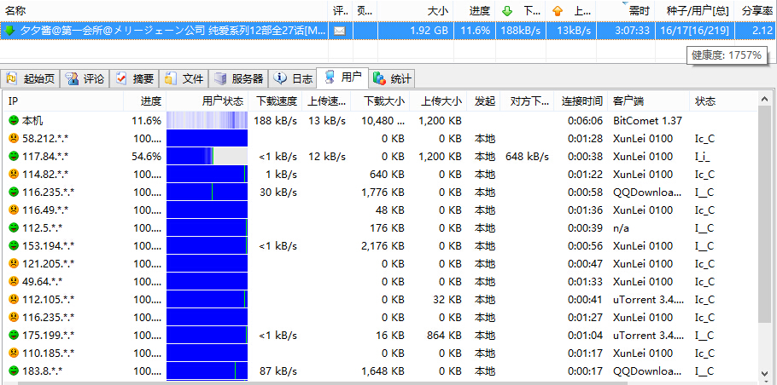Image resolution: width=777 pixels, height=385 pixels.
Task: Click the green smiley icon beside 本机
Action: (x=14, y=121)
